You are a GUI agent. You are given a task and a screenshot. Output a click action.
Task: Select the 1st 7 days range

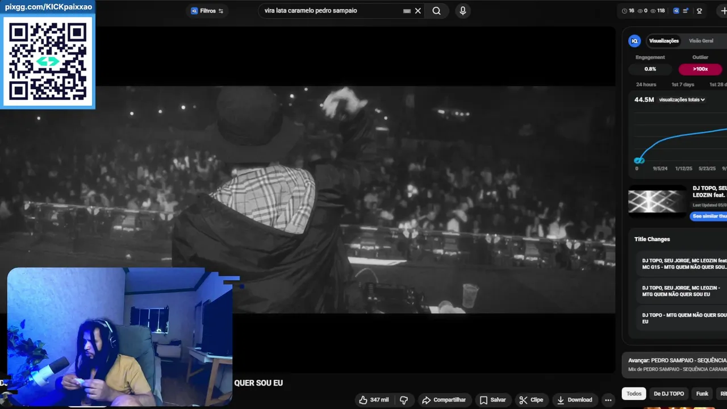click(683, 85)
